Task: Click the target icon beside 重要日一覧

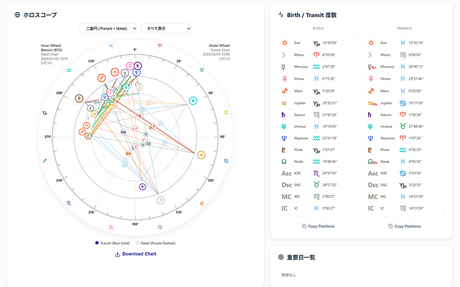Action: pos(281,258)
